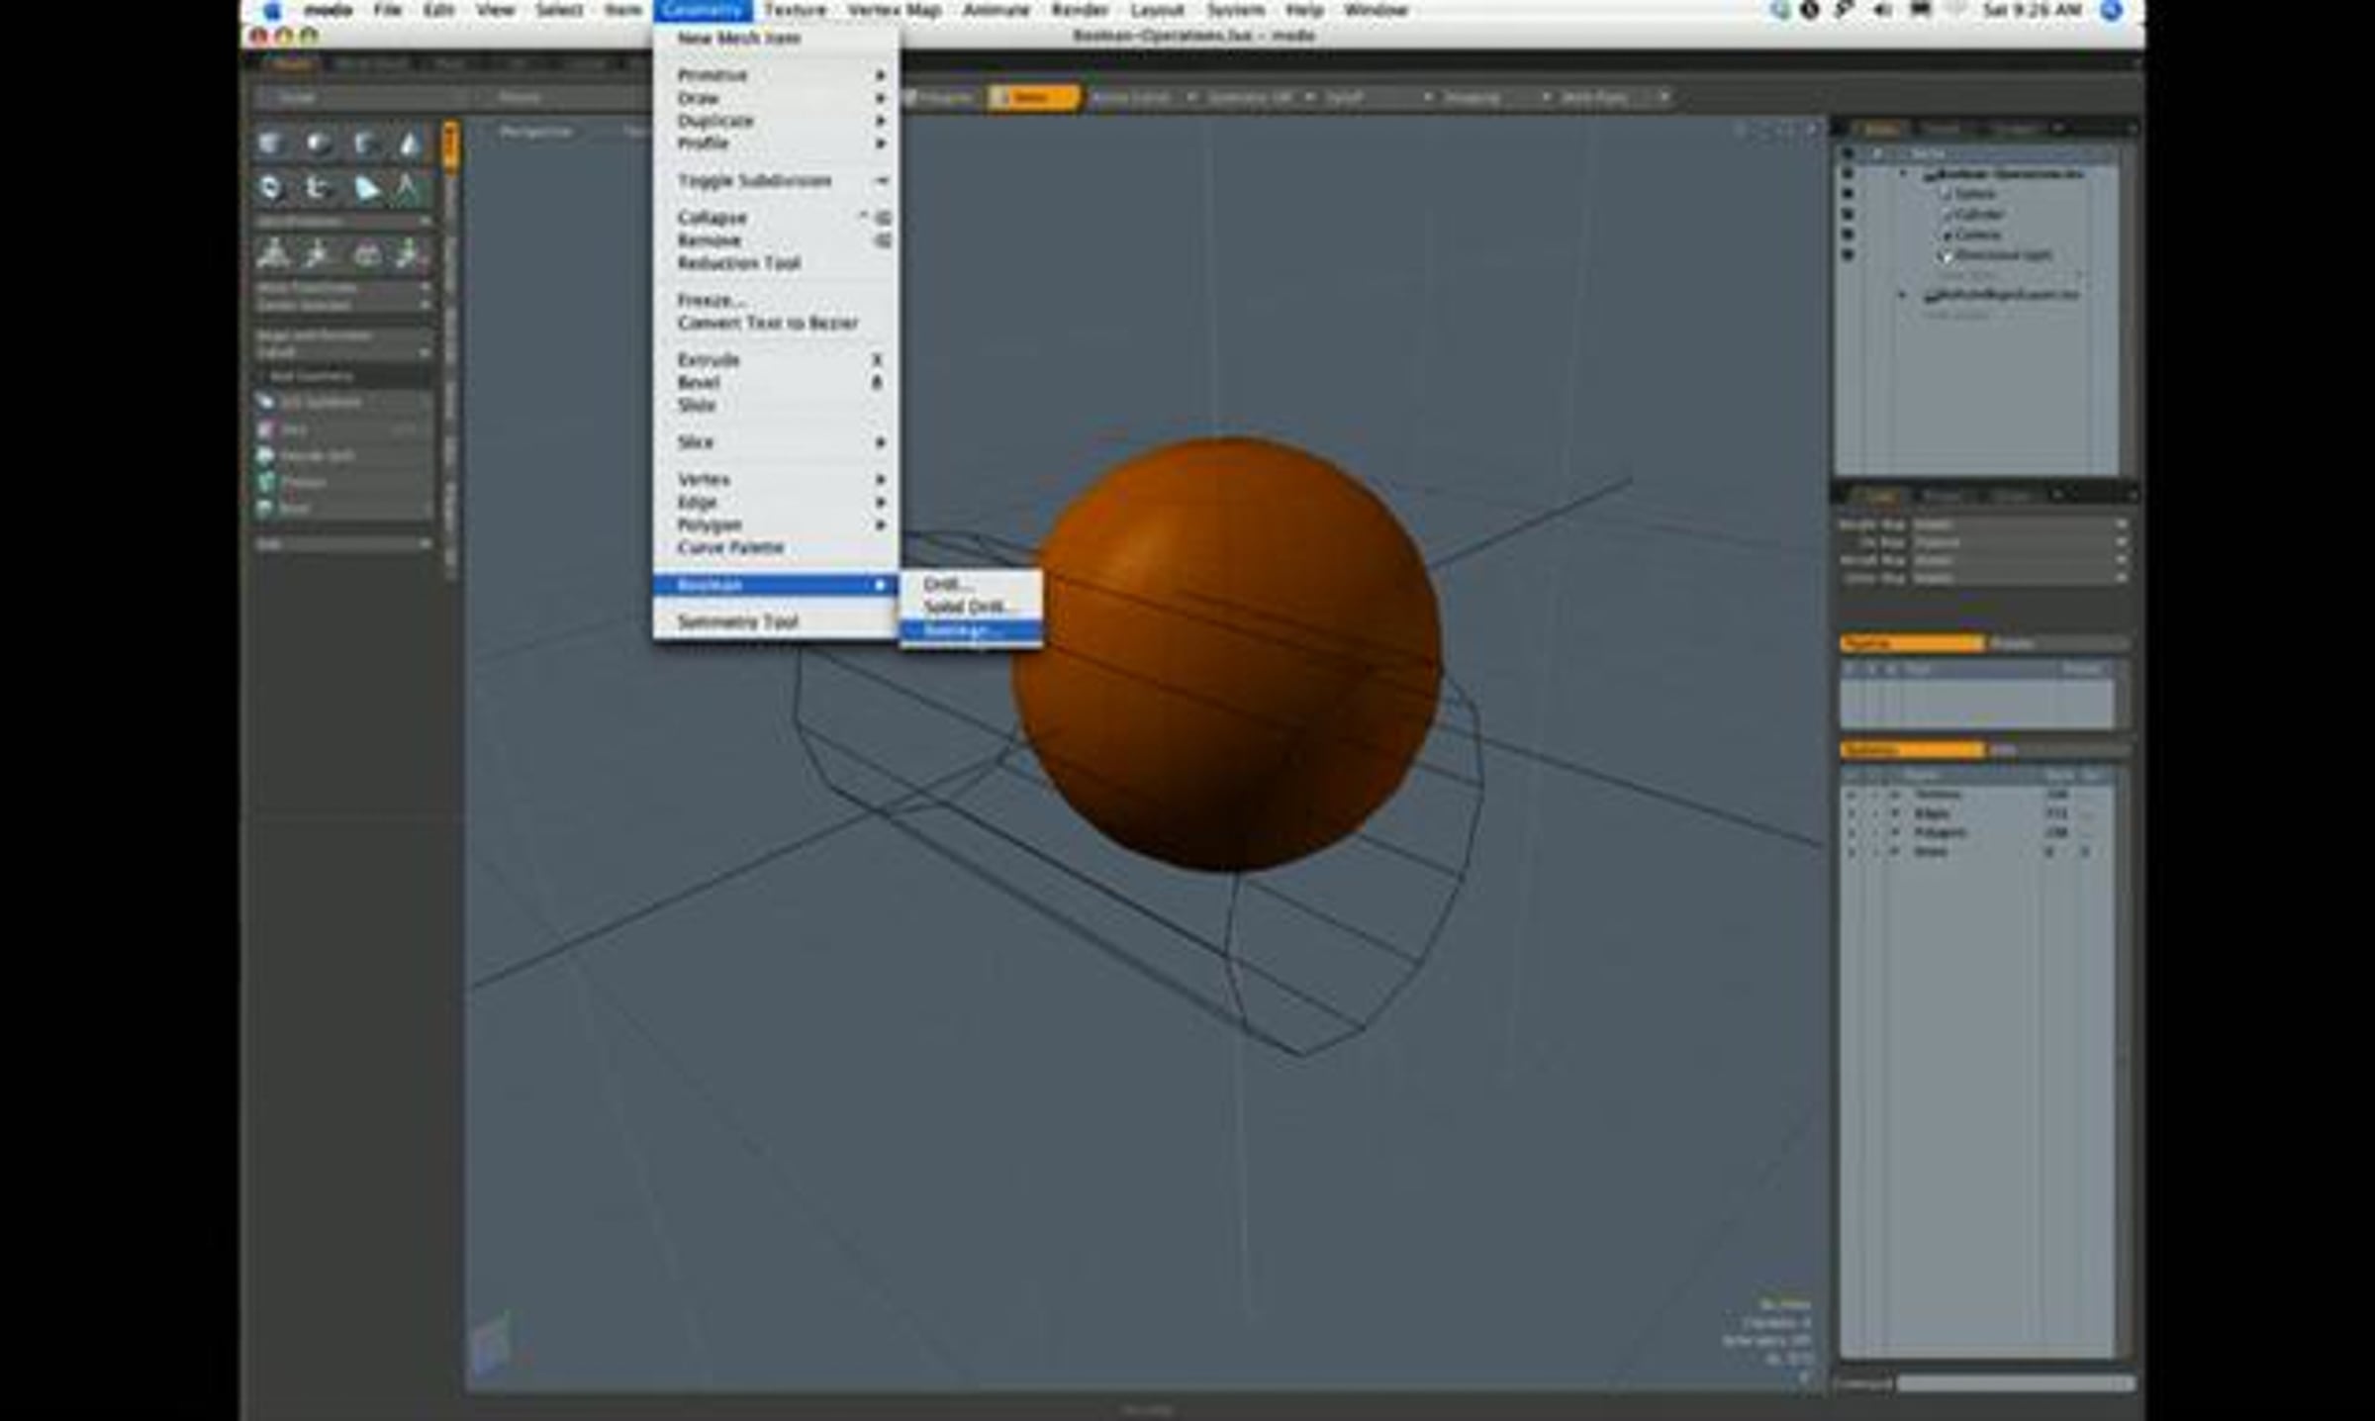The width and height of the screenshot is (2375, 1421).
Task: Open the Symmetry dropdown
Action: 1261,97
